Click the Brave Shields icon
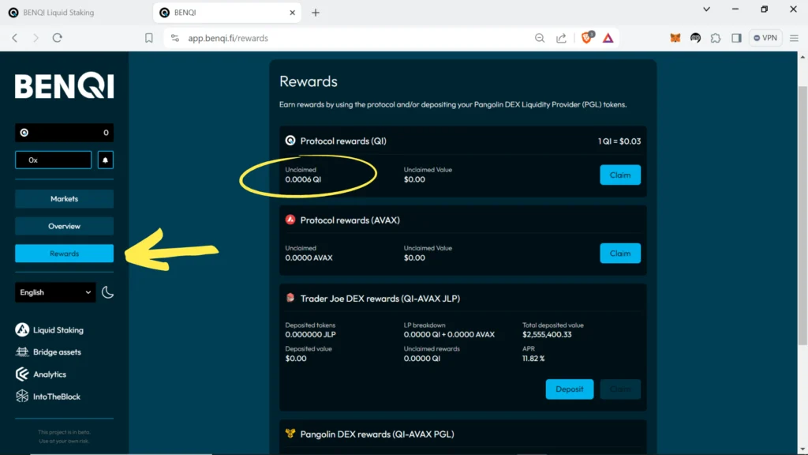This screenshot has width=808, height=455. (587, 37)
